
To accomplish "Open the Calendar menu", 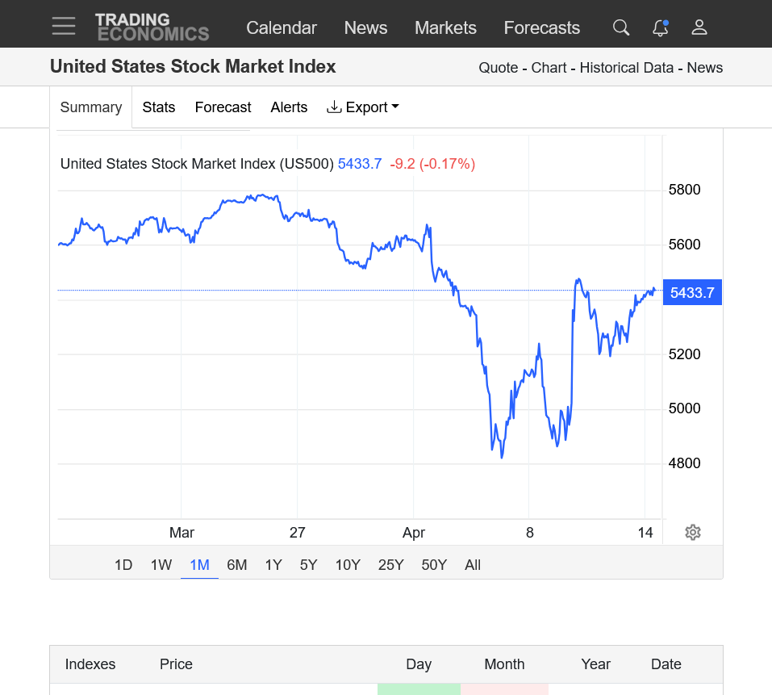I will (282, 27).
